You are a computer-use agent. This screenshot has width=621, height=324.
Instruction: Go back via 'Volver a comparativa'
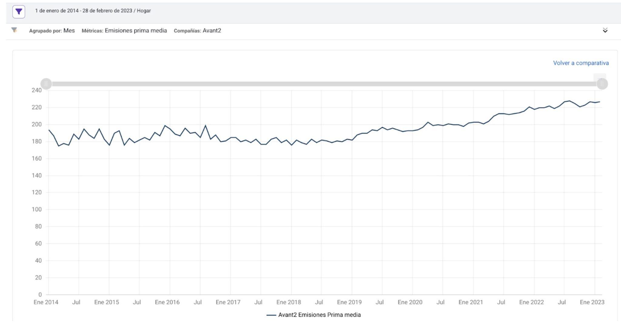[581, 63]
